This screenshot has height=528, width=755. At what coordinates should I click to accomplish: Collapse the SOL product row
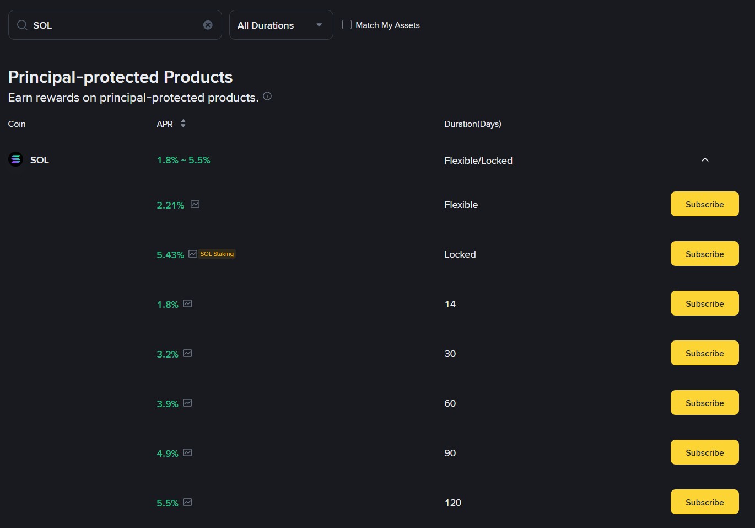click(x=704, y=160)
